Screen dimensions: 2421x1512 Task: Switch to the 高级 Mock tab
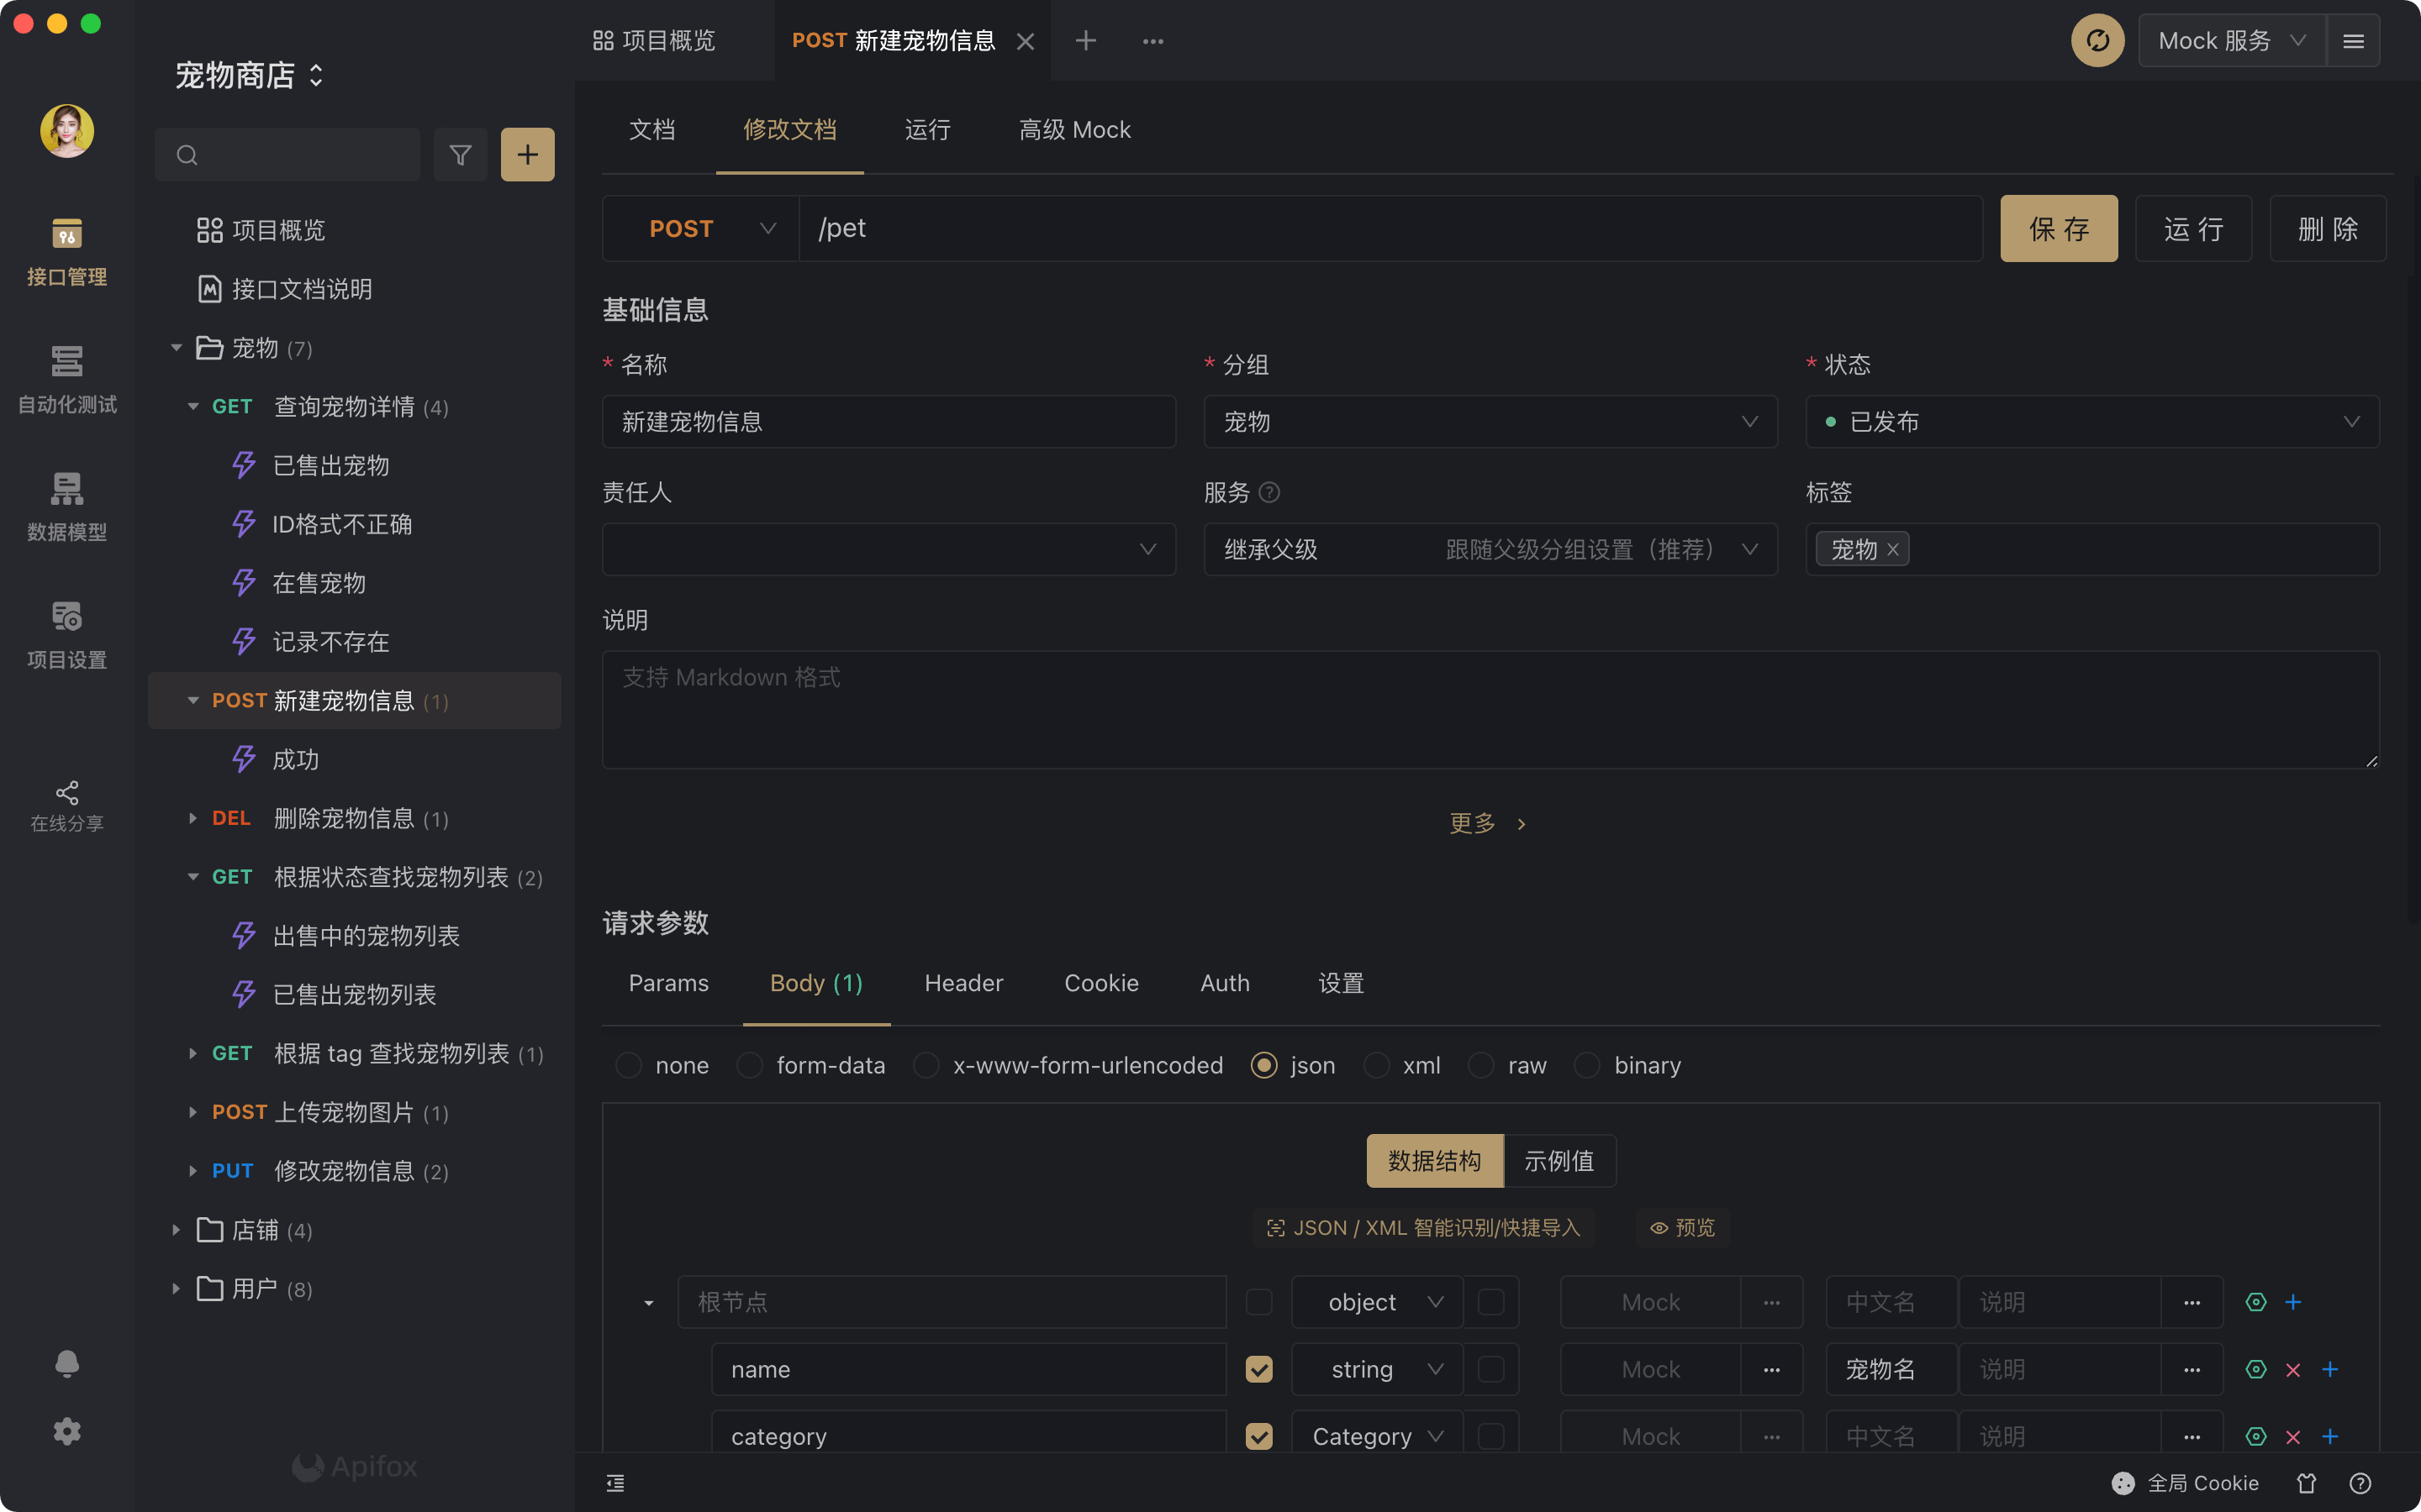pyautogui.click(x=1074, y=130)
